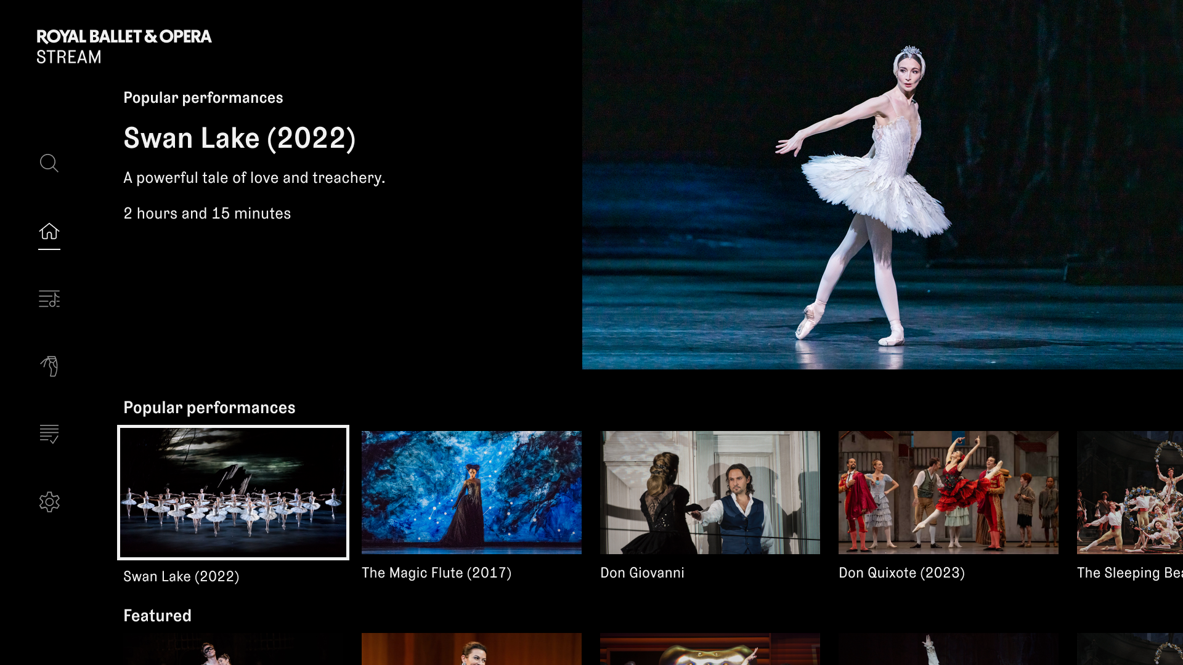Click the Don Giovanni title label
This screenshot has width=1183, height=665.
pyautogui.click(x=642, y=573)
